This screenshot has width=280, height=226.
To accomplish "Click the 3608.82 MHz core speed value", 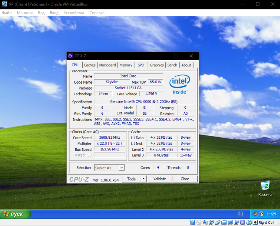I will 109,138.
